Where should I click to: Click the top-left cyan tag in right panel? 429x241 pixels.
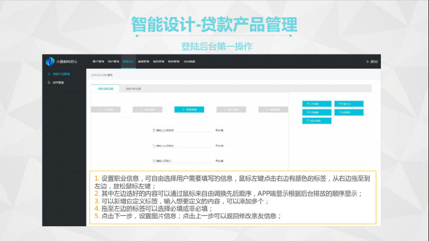pos(317,104)
